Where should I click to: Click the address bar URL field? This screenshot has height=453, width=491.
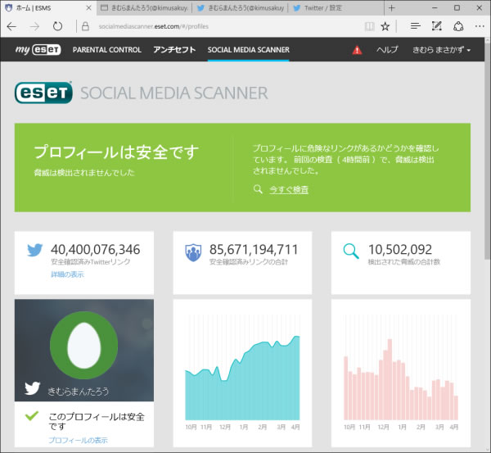(219, 26)
